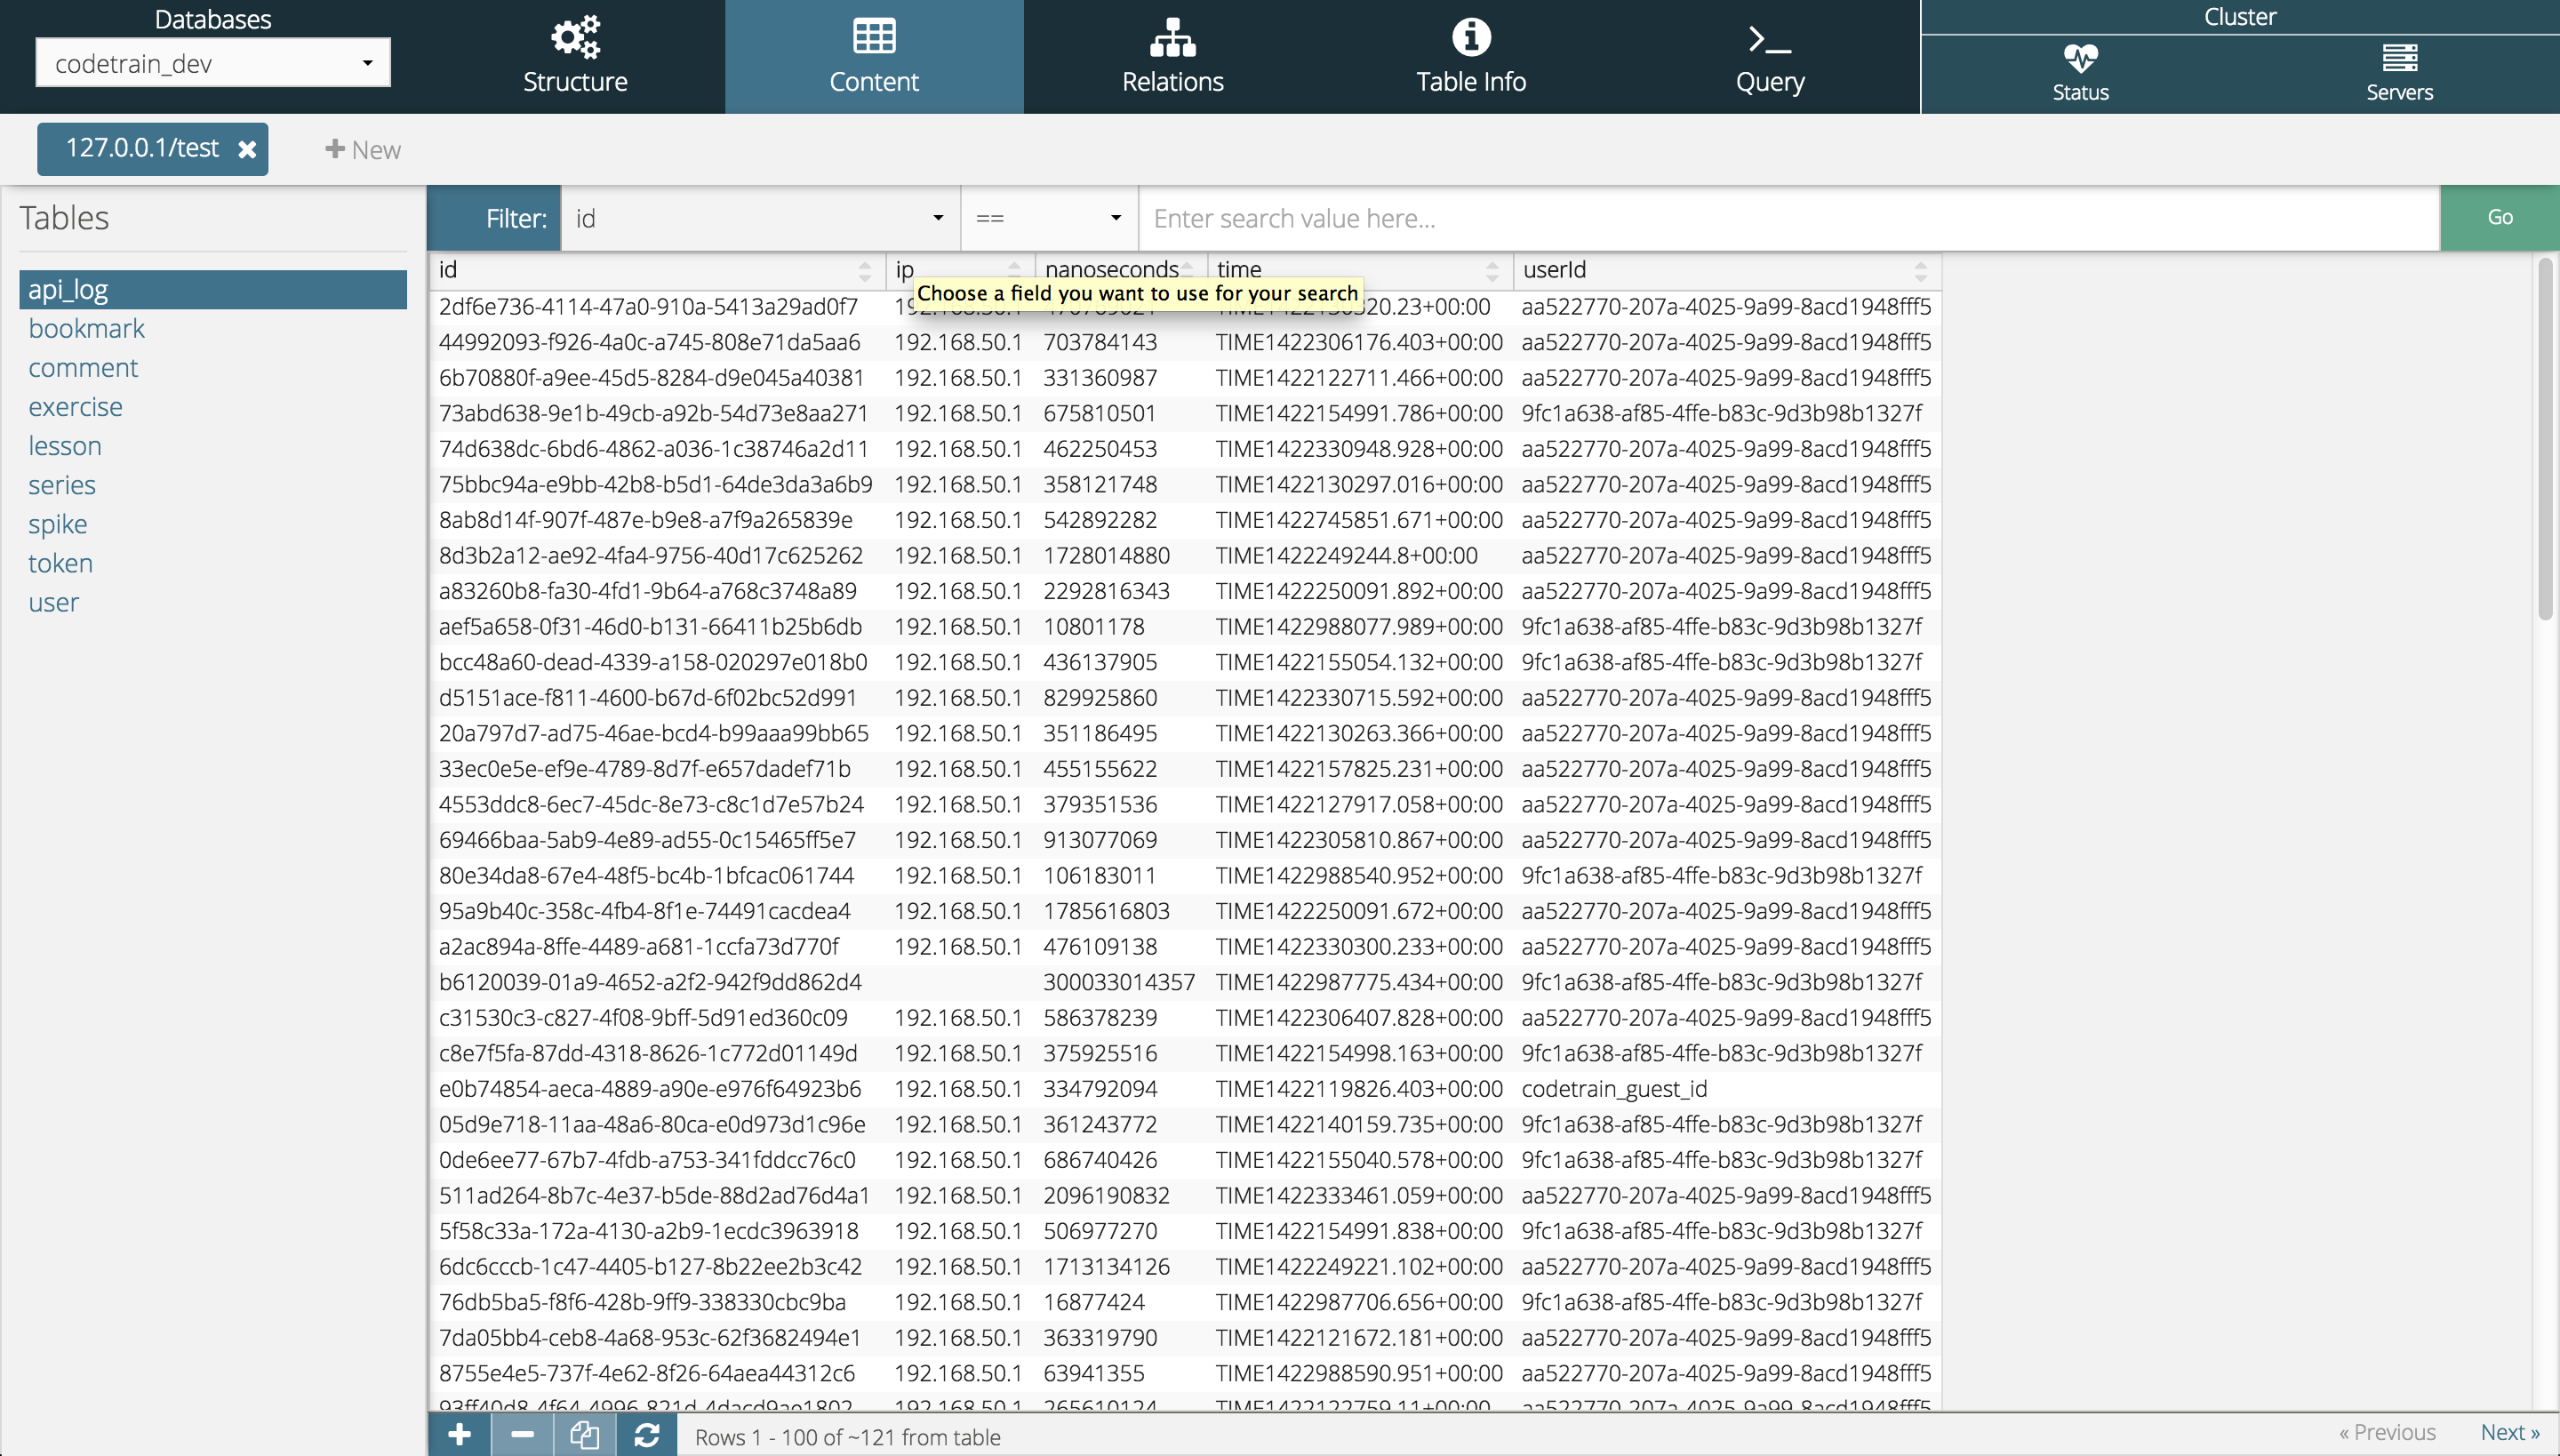Add a new row with plus icon
Screen dimensions: 2560x1456
click(x=459, y=1435)
